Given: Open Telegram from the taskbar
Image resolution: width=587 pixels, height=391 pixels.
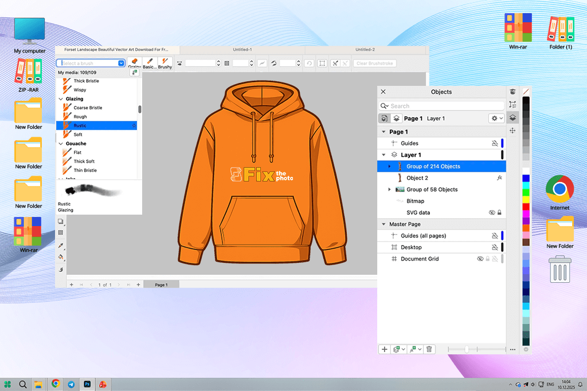Looking at the screenshot, I should [x=71, y=384].
